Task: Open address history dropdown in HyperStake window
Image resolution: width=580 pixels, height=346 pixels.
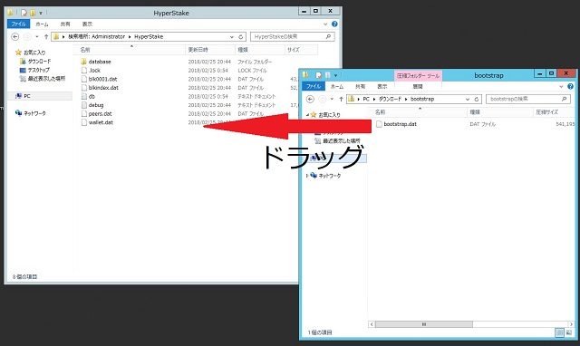Action: (232, 37)
